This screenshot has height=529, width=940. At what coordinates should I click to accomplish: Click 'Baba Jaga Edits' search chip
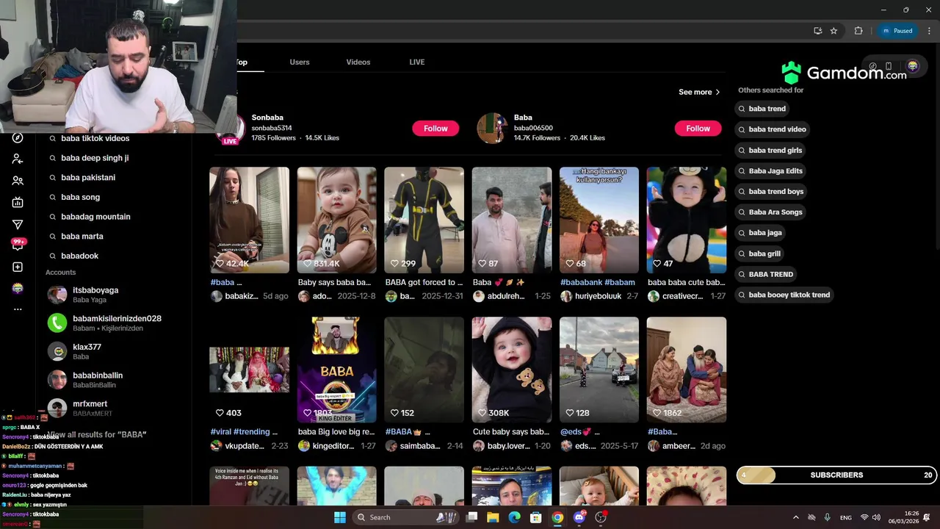771,170
